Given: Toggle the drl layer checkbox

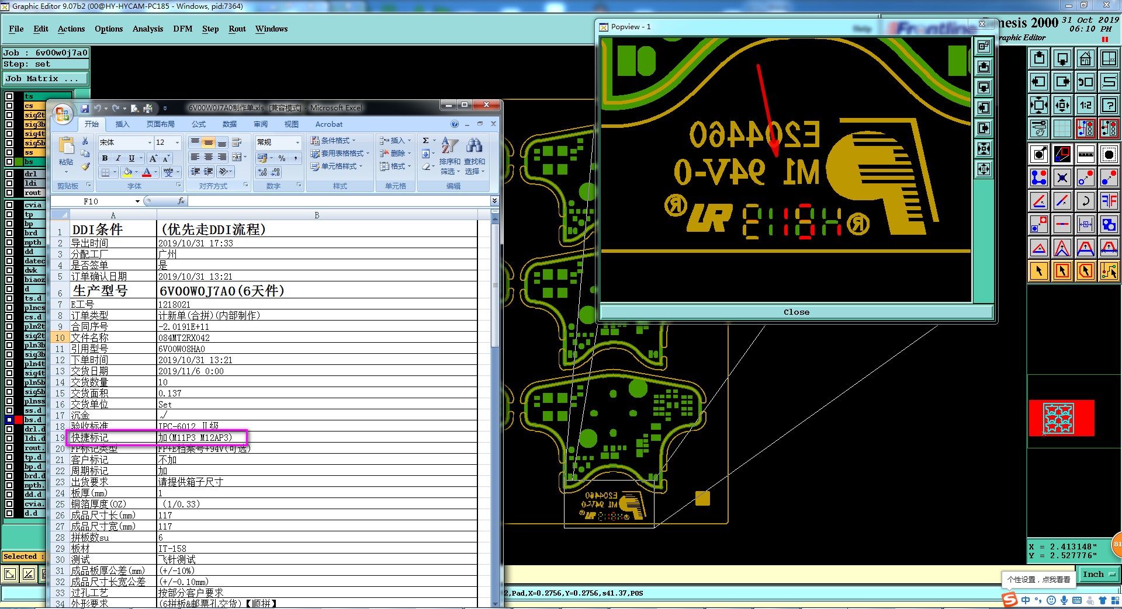Looking at the screenshot, I should 9,173.
